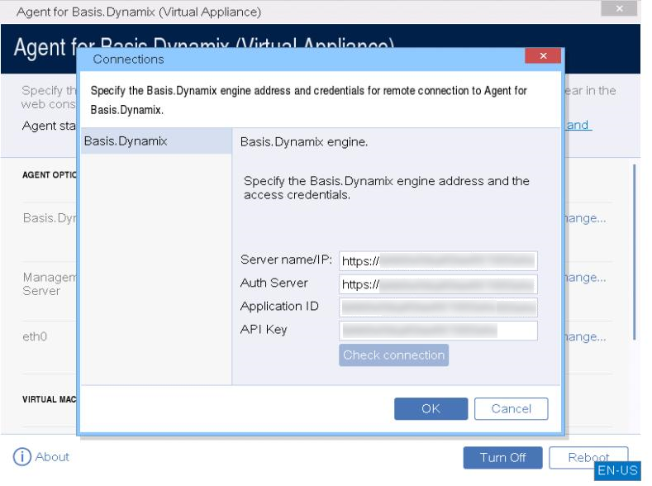Focus the API Key input field
Viewport: 652px width, 486px height.
click(x=438, y=331)
